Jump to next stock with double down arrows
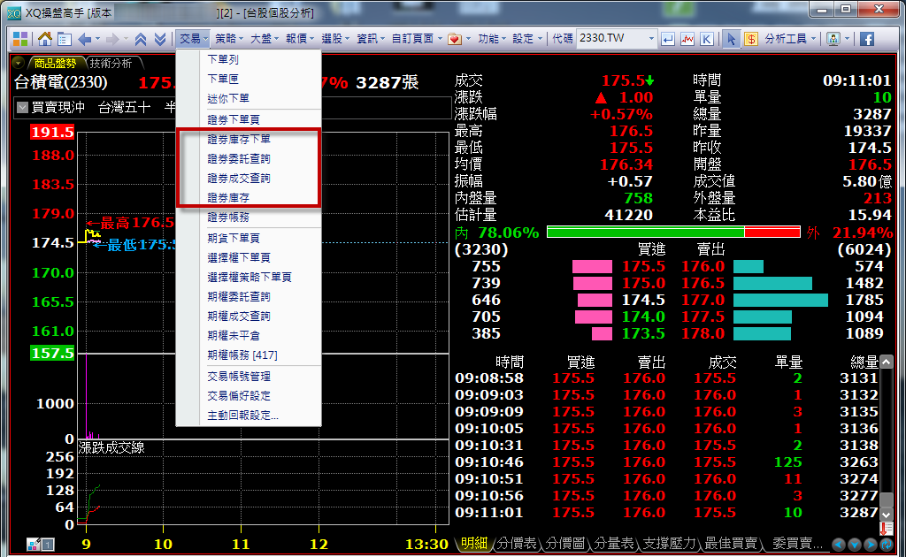Screen dimensions: 906x557 160,39
